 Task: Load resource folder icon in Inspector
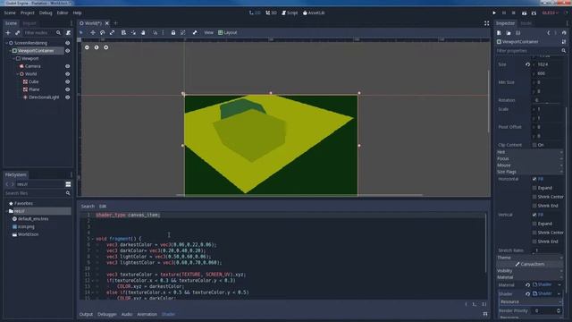509,33
